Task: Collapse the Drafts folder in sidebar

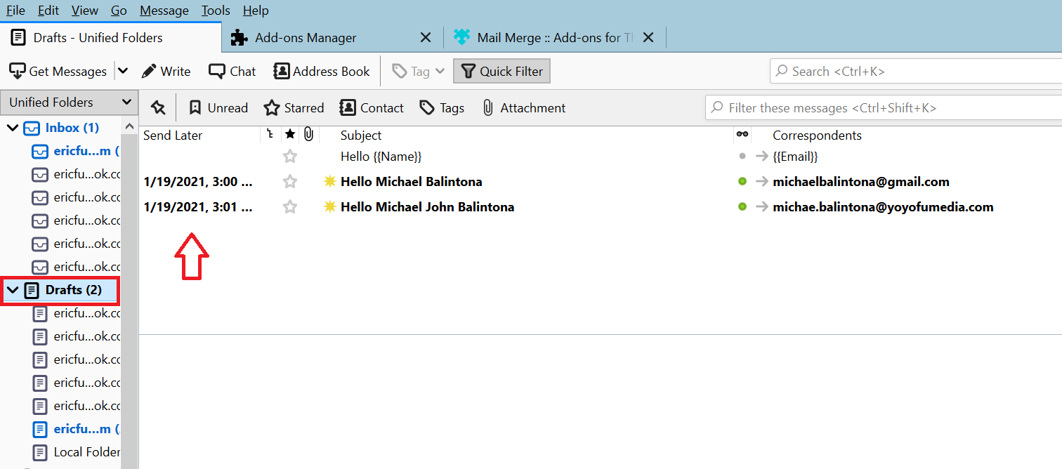Action: tap(13, 290)
